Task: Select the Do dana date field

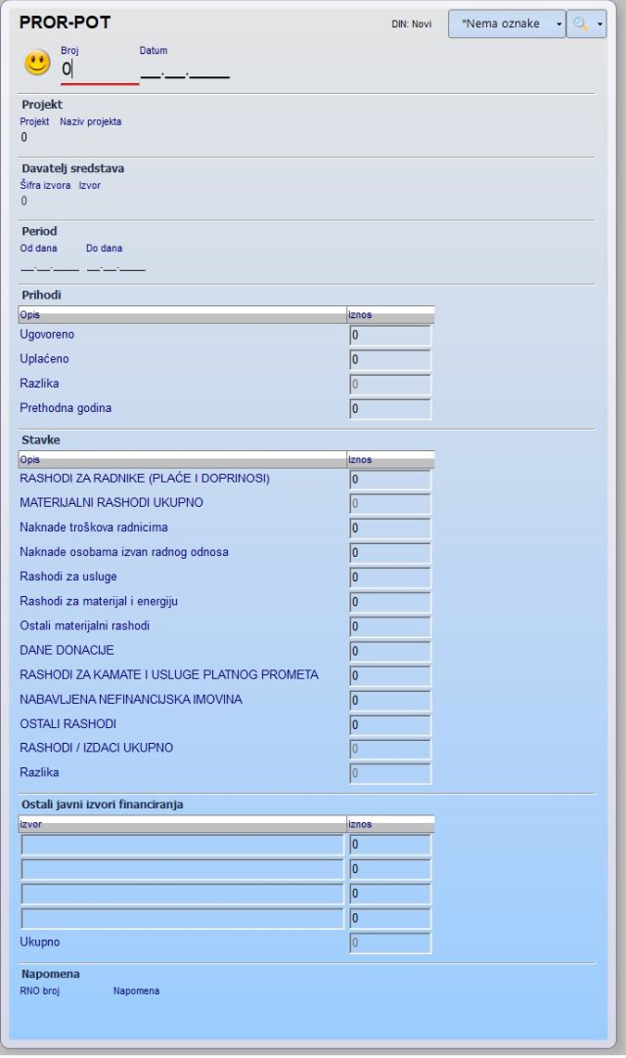Action: click(115, 265)
